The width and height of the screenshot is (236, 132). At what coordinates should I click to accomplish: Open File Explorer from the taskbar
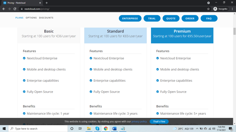89,129
